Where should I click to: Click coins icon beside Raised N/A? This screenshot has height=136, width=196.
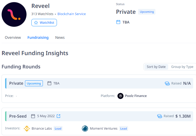[x=167, y=83]
